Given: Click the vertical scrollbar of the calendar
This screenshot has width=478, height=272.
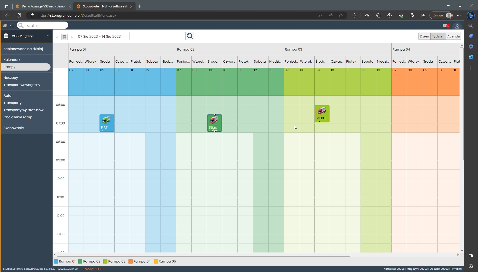Looking at the screenshot, I should point(462,104).
